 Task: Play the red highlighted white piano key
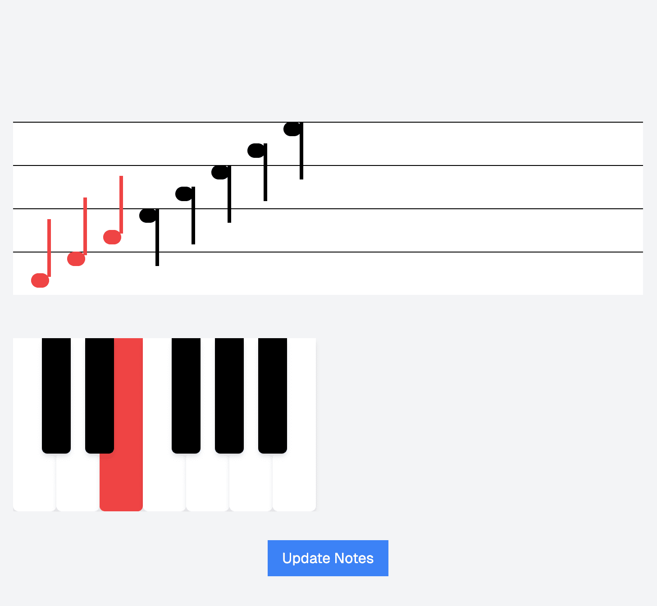121,482
